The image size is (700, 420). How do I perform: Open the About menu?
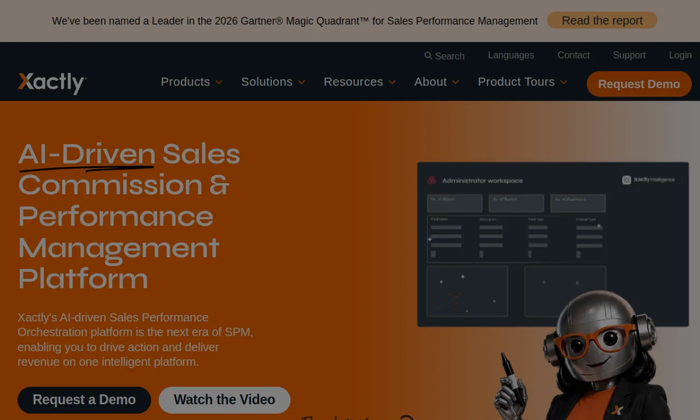point(430,82)
